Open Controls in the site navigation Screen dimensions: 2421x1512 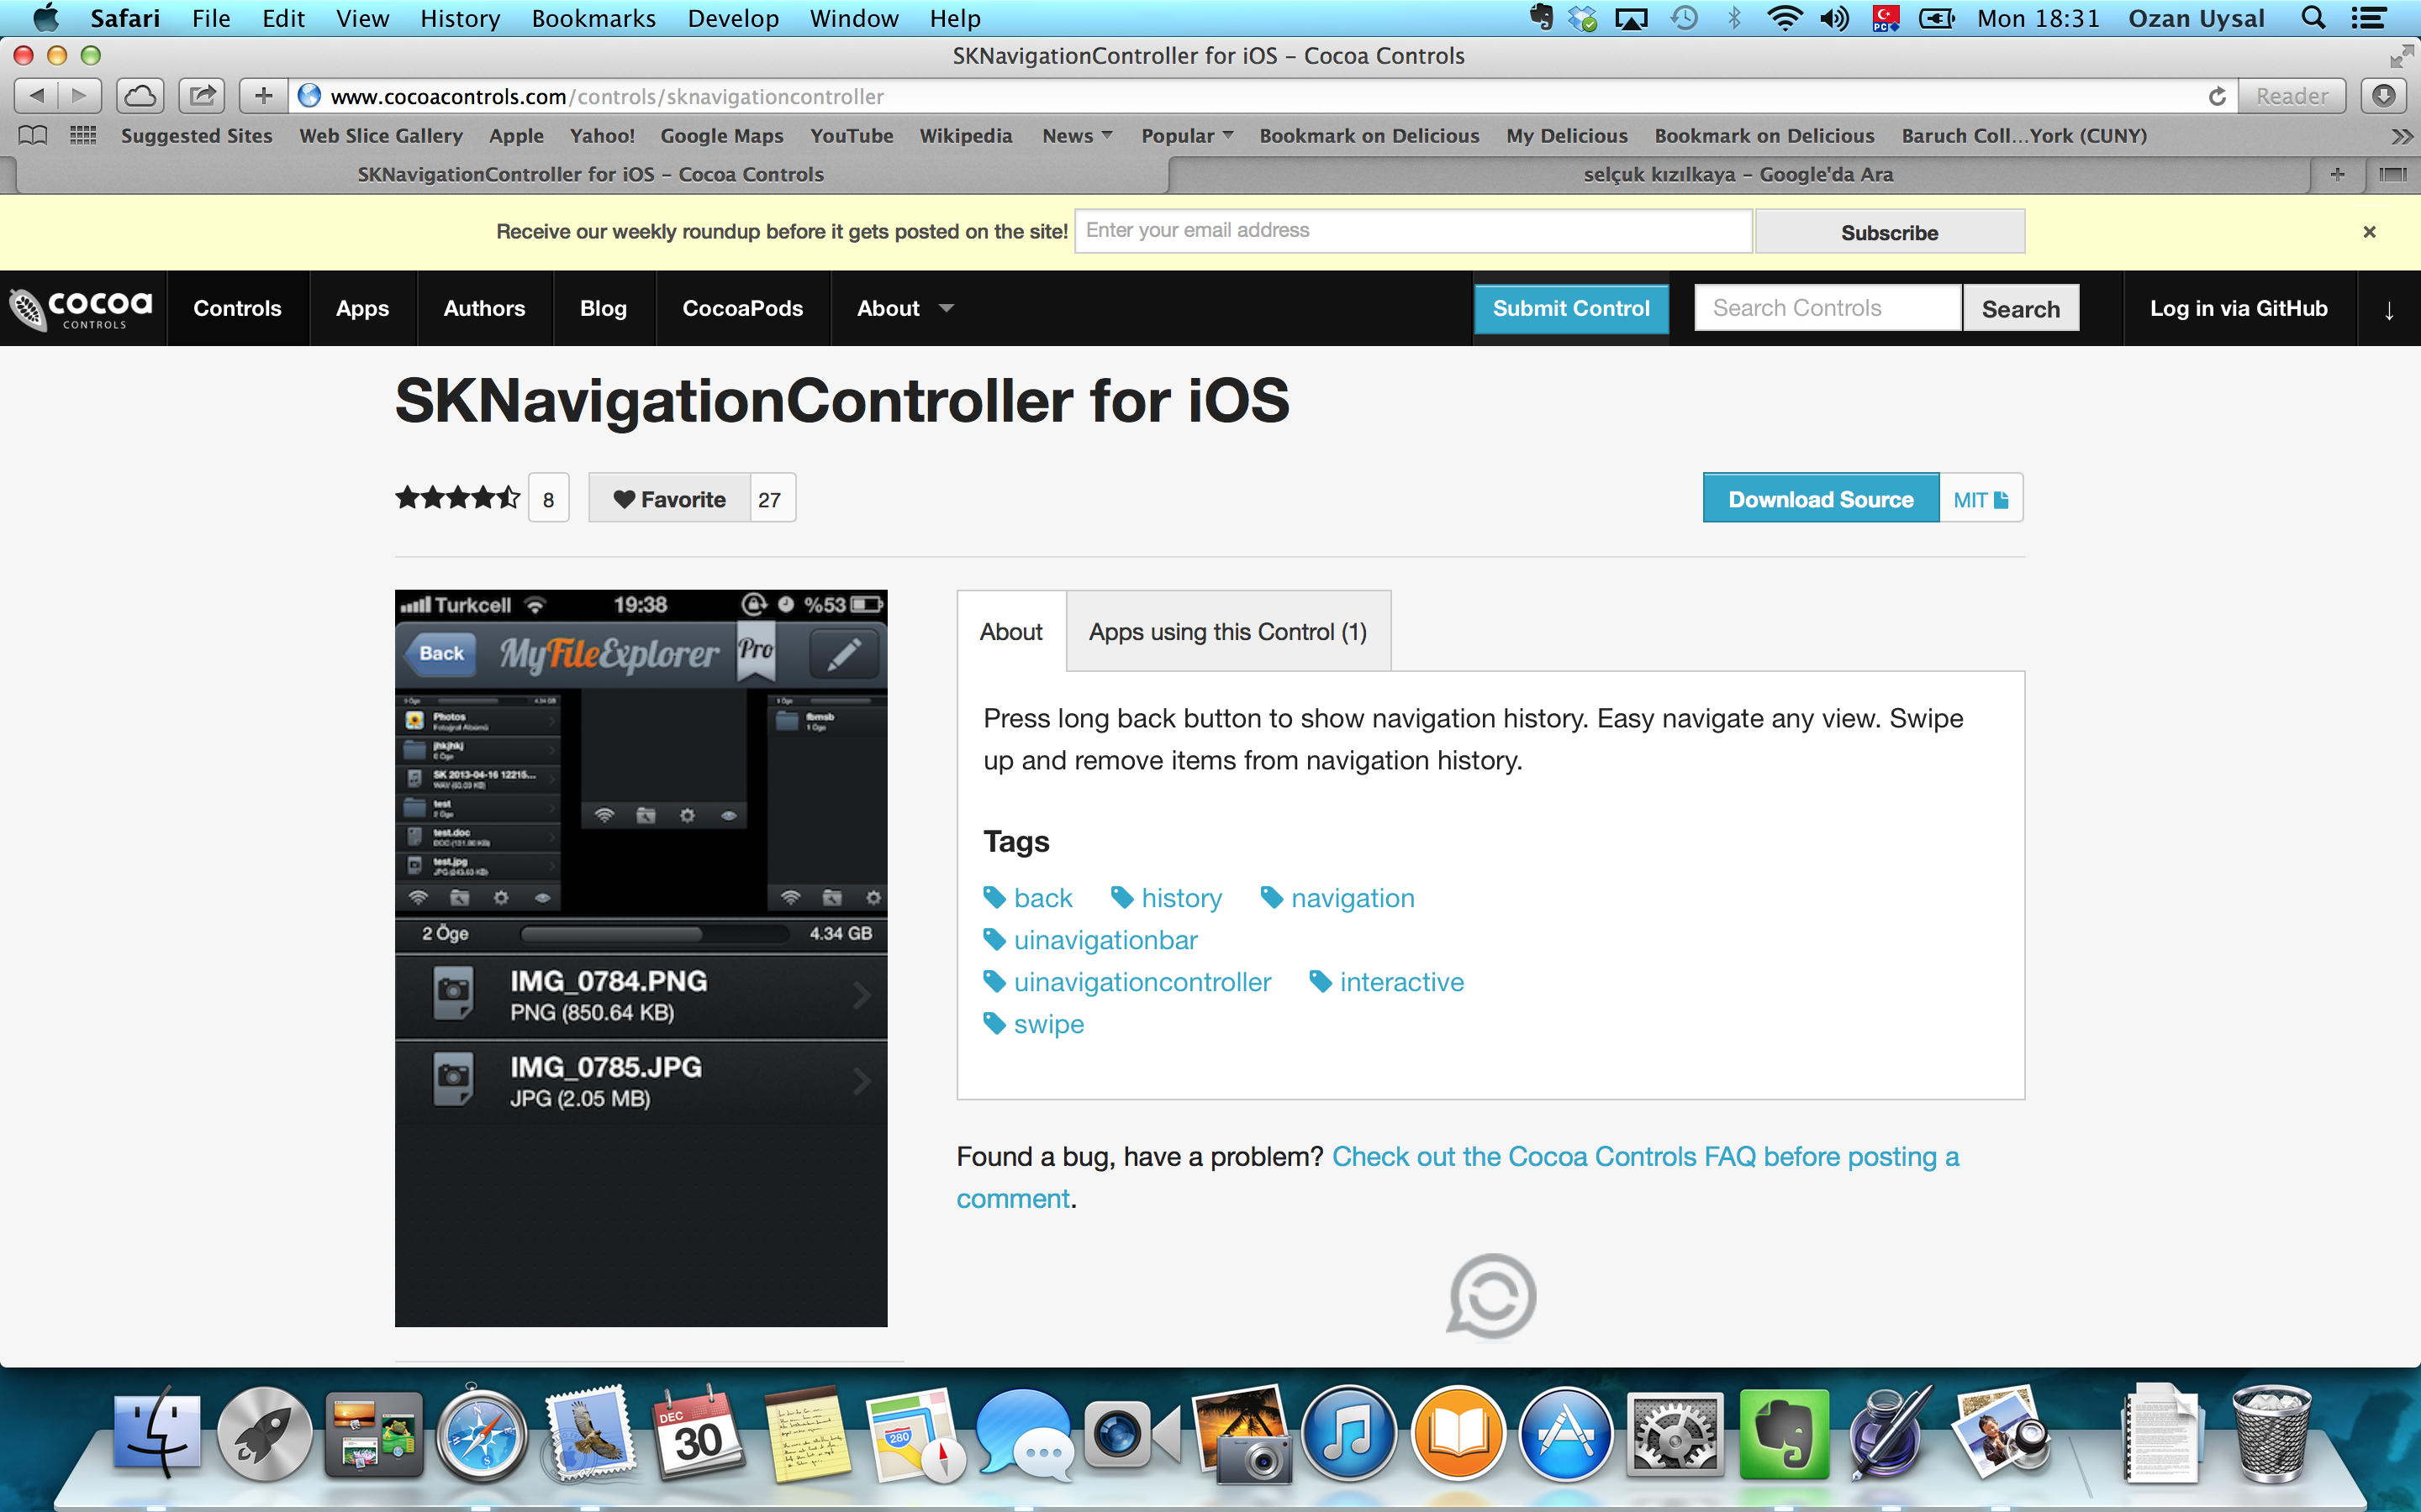(237, 309)
